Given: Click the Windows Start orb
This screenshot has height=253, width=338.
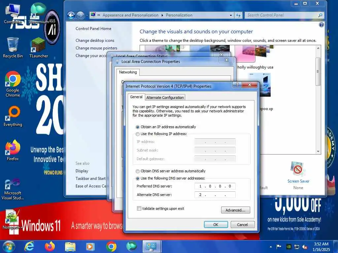Looking at the screenshot, I should click(x=9, y=246).
